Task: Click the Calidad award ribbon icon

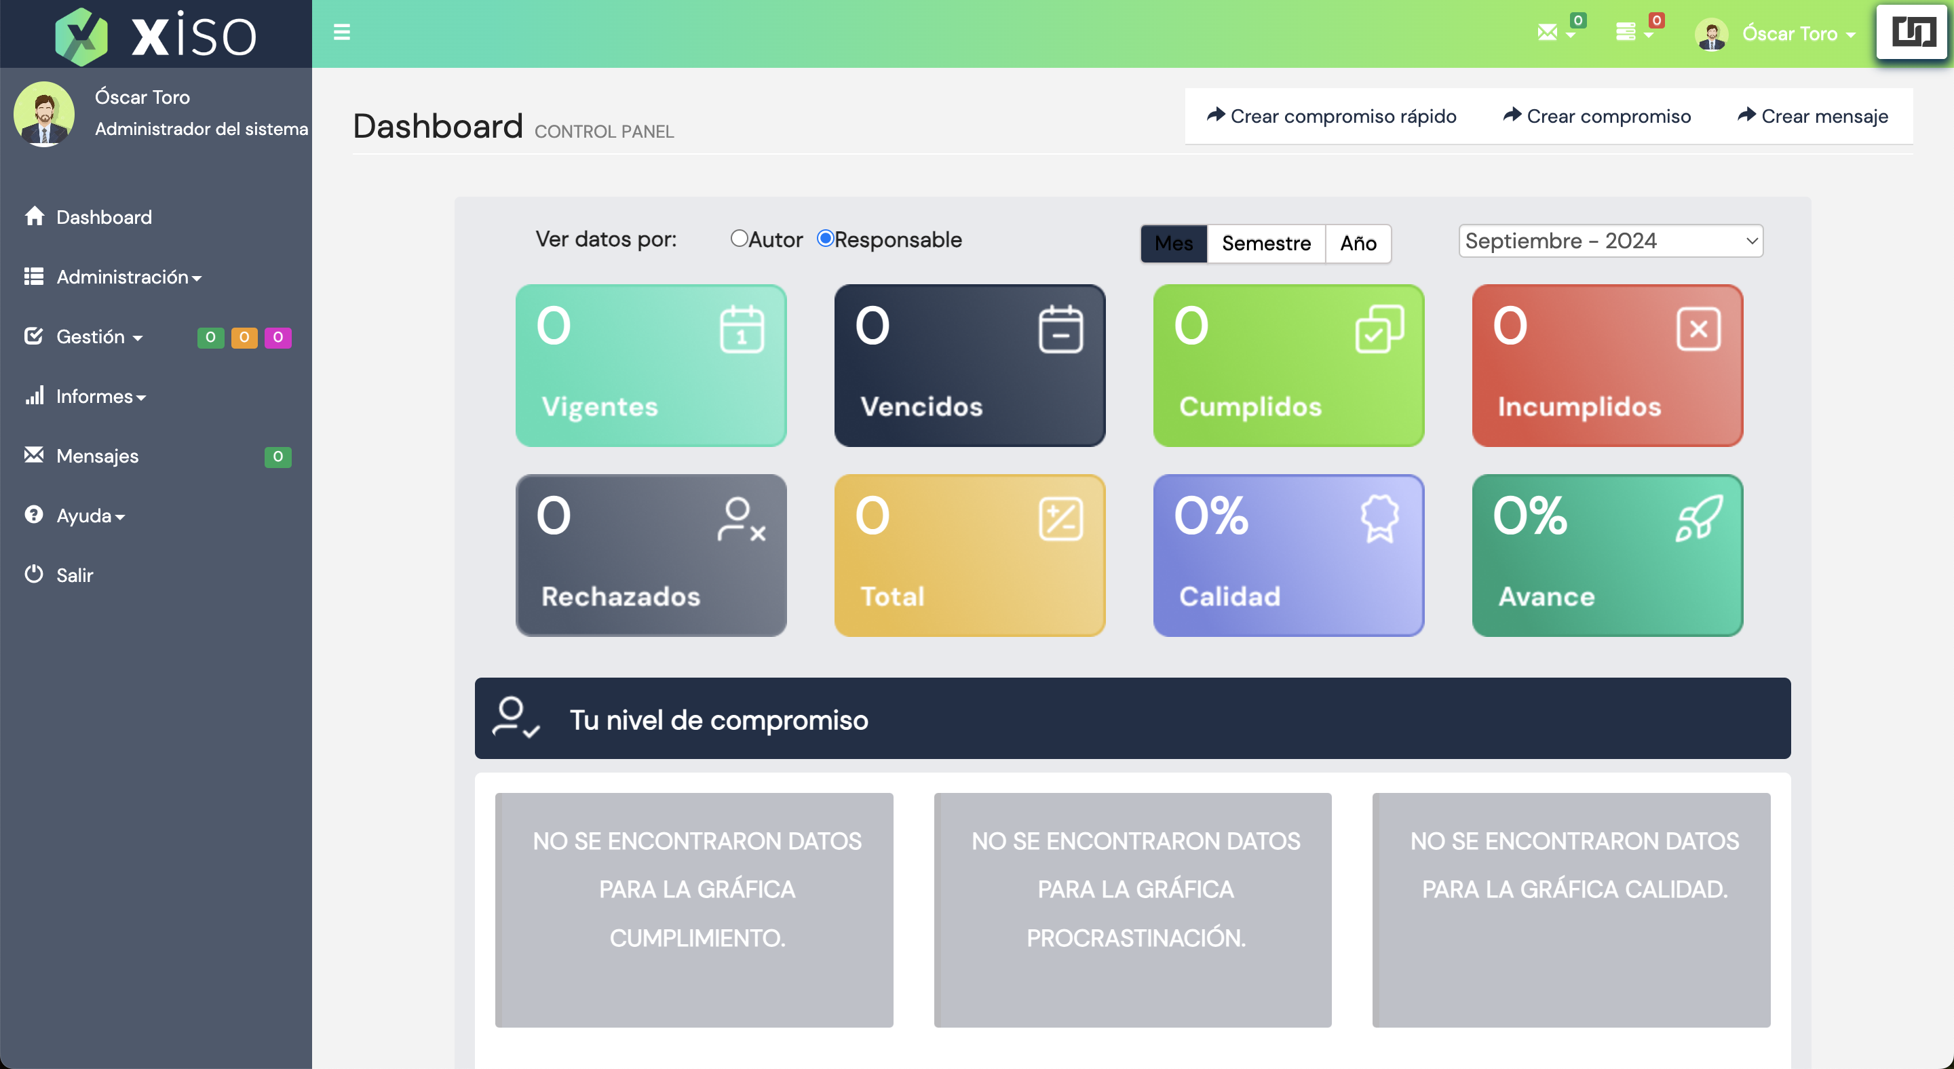Action: coord(1379,519)
